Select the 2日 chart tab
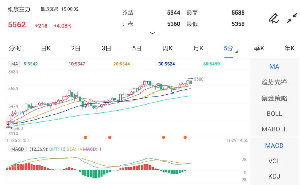This screenshot has height=185, width=300. click(76, 48)
